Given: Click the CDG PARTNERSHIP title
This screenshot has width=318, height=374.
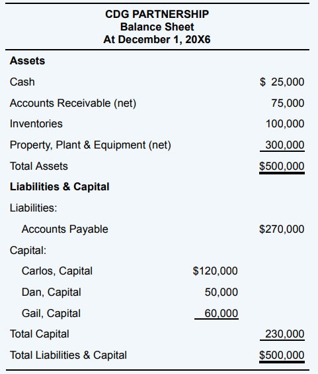Looking at the screenshot, I should (x=157, y=14).
